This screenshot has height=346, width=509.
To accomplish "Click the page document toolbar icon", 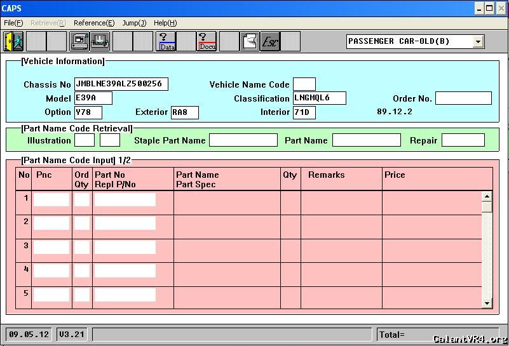I will click(x=250, y=41).
